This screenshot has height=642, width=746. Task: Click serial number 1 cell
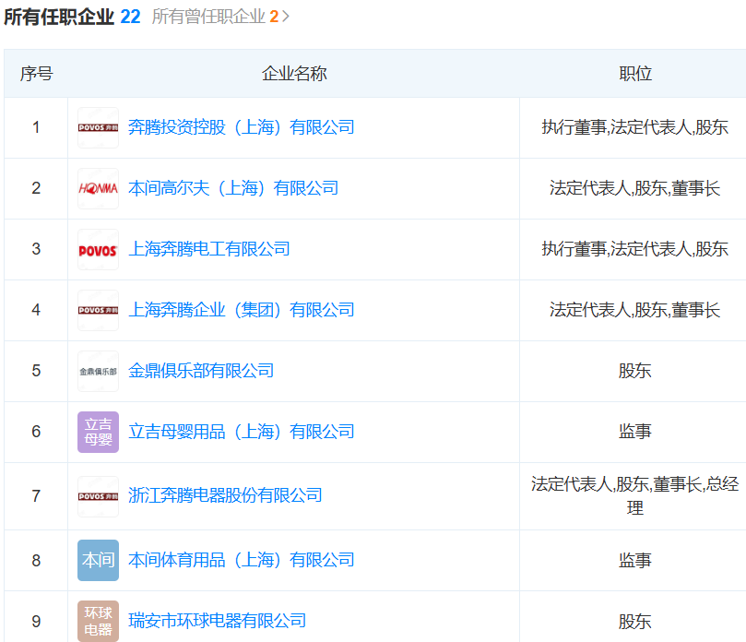tap(36, 127)
